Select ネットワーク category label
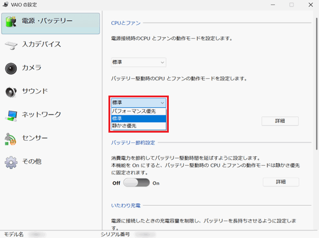Image resolution: width=319 pixels, height=238 pixels. point(42,115)
